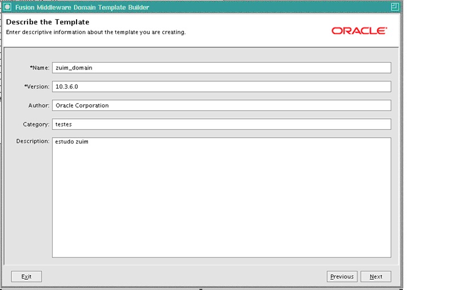Click the 'Category:' label
The image size is (468, 290).
[36, 124]
